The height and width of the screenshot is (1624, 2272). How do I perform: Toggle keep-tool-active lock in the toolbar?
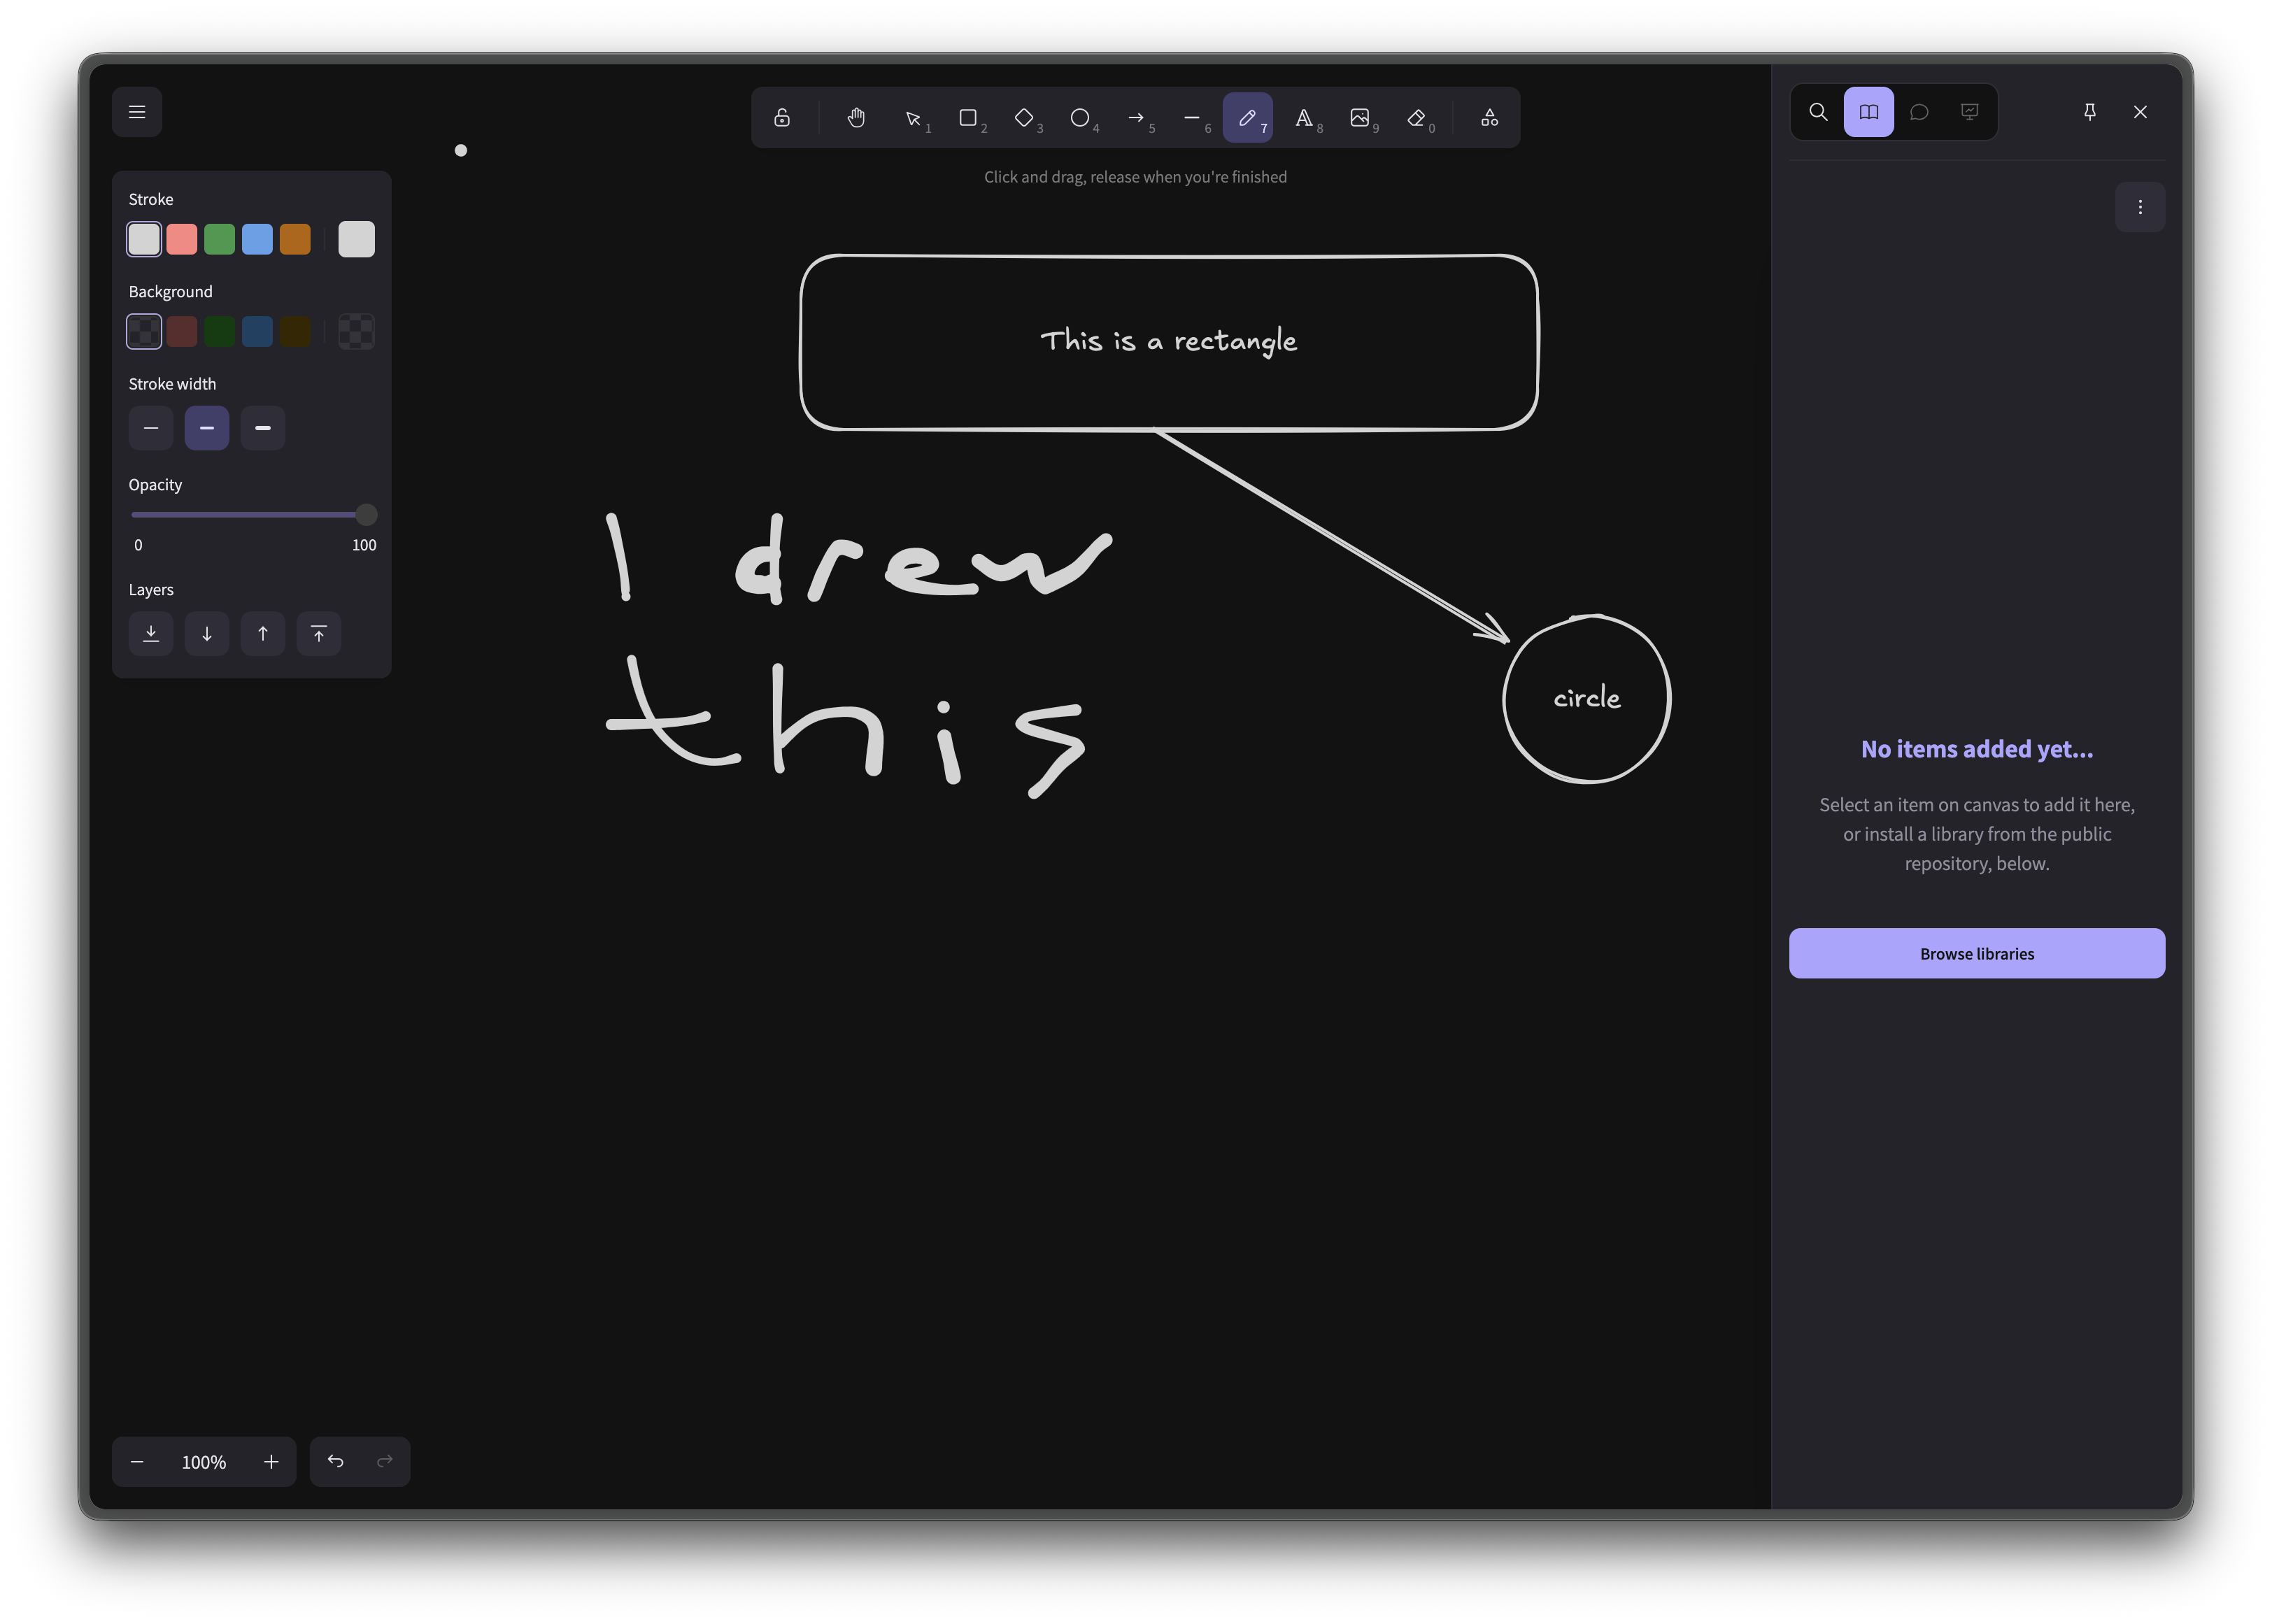(783, 117)
